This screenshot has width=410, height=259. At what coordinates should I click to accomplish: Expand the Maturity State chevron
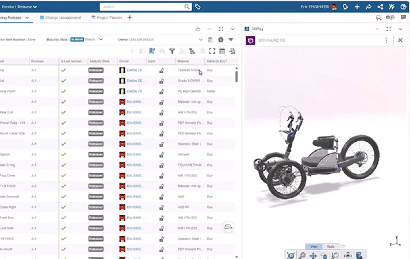click(101, 39)
